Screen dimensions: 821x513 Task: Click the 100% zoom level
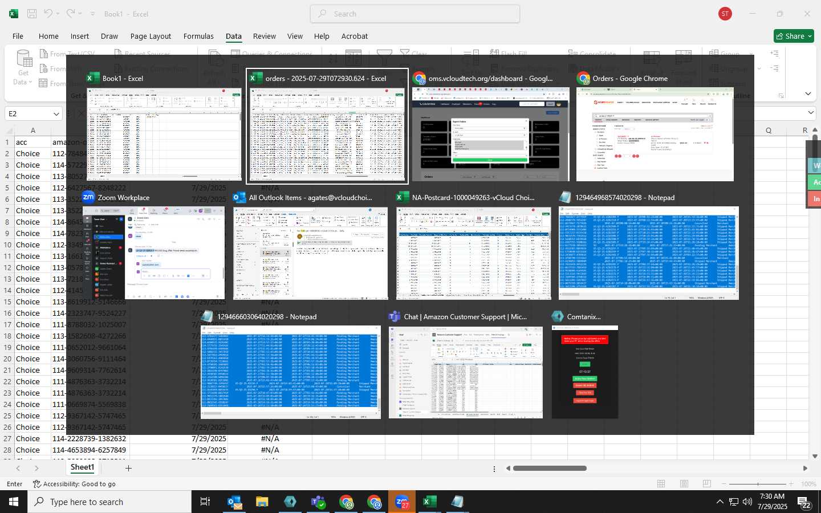click(808, 484)
